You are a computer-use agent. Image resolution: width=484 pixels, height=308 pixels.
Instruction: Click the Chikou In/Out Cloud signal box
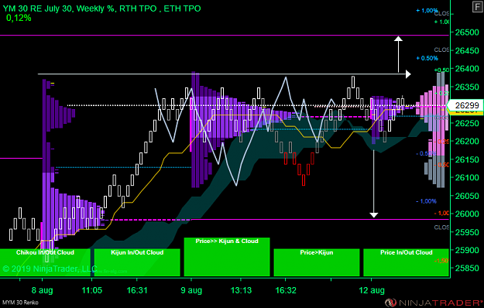pos(45,262)
